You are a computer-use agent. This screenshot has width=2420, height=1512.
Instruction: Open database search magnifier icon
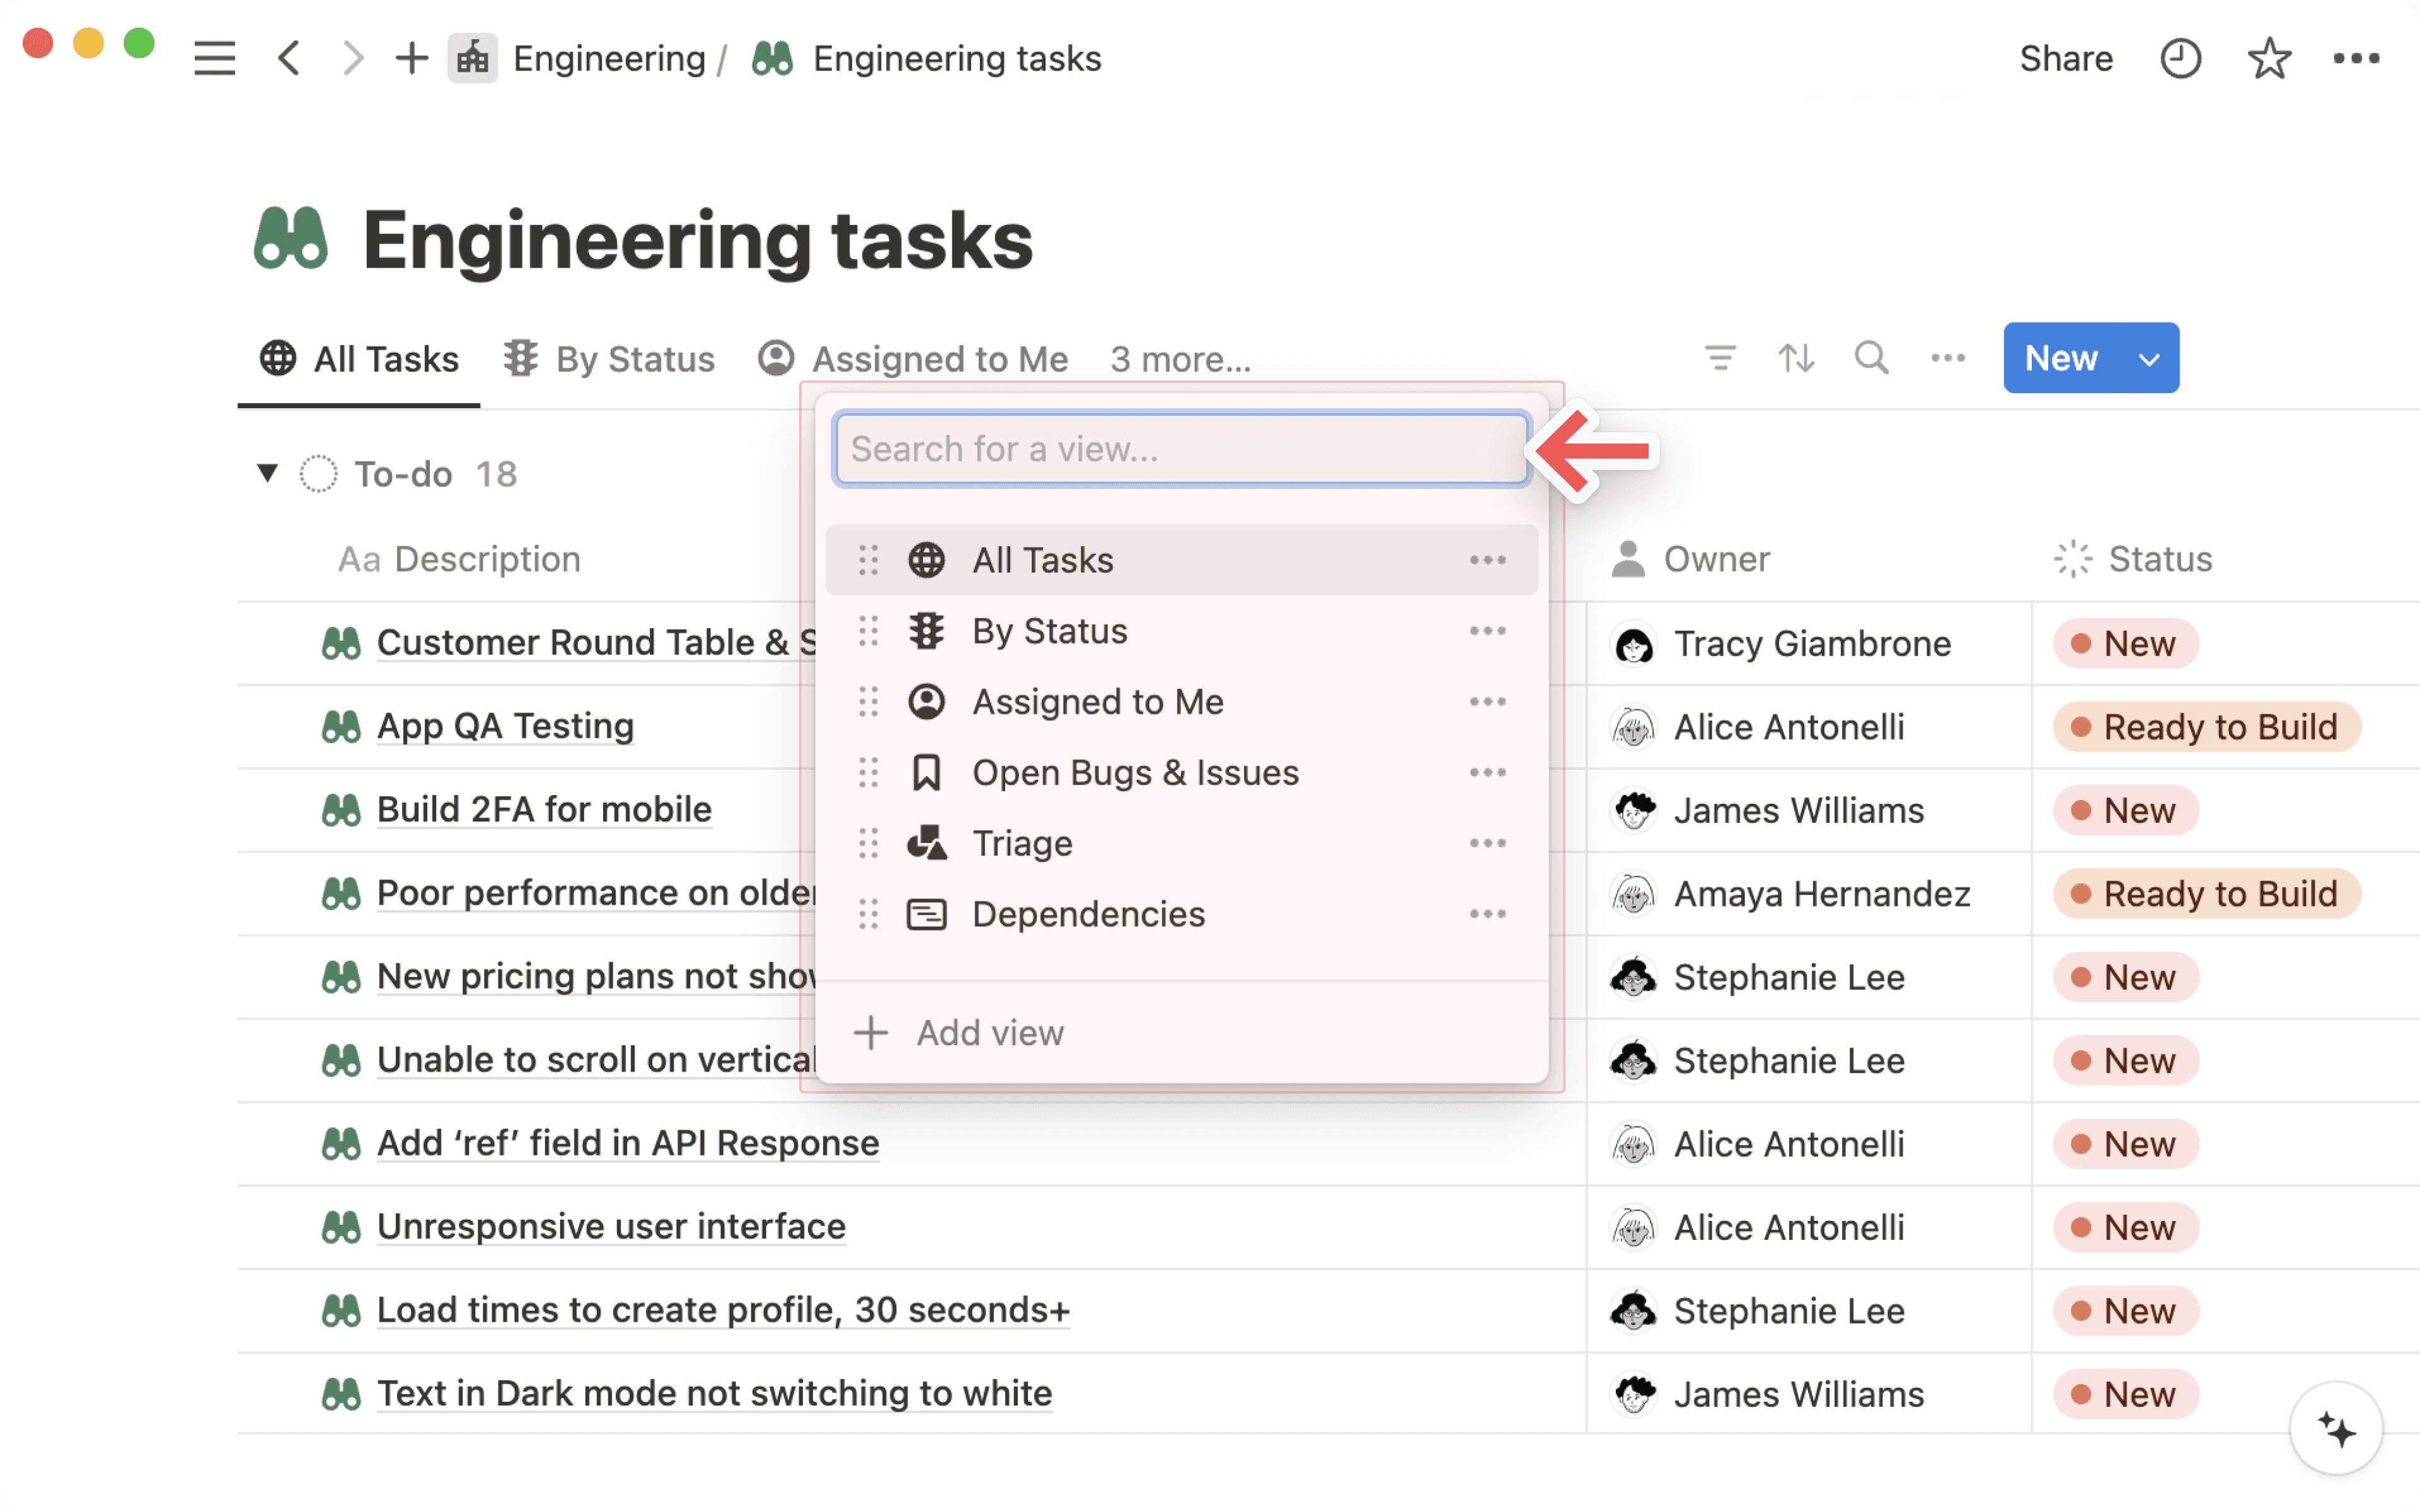pyautogui.click(x=1871, y=358)
